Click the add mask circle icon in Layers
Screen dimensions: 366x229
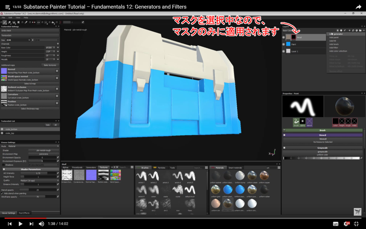[341, 31]
